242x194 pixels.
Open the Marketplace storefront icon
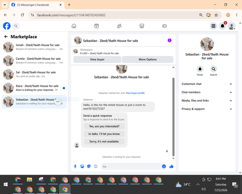click(x=142, y=26)
